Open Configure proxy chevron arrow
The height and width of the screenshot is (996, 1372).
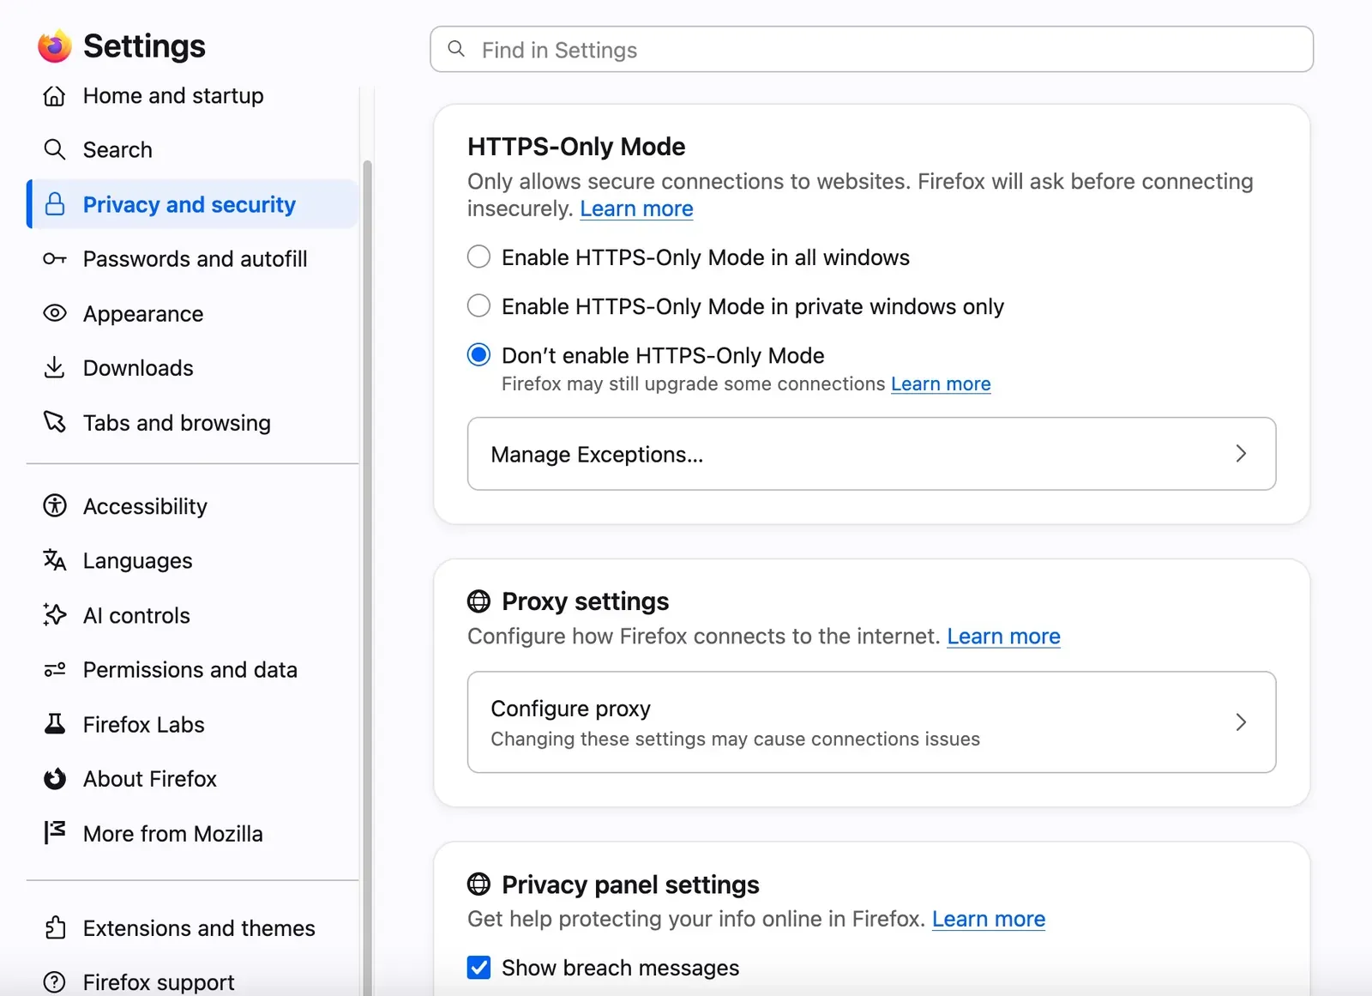pos(1241,722)
